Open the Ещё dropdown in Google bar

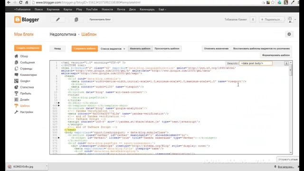coord(162,9)
